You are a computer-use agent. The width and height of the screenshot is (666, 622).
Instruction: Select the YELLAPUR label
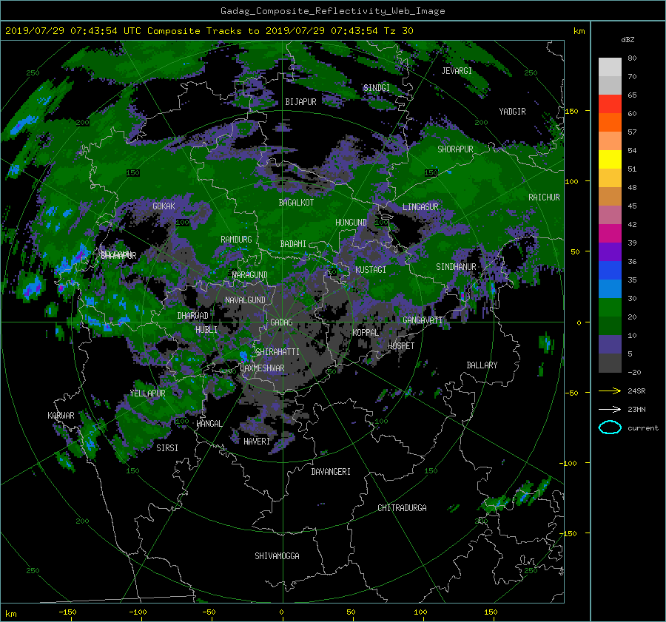[x=147, y=393]
